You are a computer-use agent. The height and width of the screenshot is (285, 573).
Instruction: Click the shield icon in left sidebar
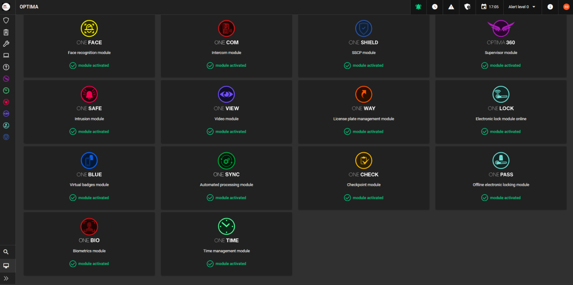pos(6,21)
